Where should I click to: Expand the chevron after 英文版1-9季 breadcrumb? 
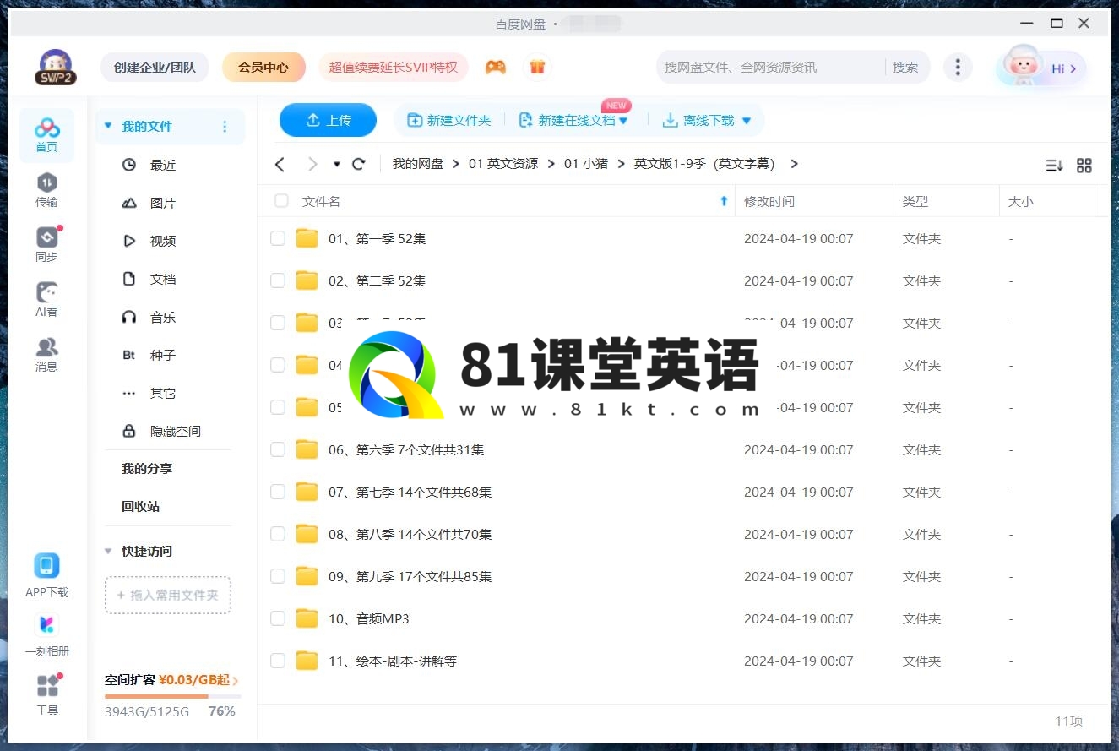(794, 164)
